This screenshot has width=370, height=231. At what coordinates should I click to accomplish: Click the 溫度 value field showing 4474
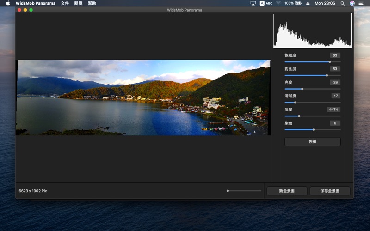(333, 109)
